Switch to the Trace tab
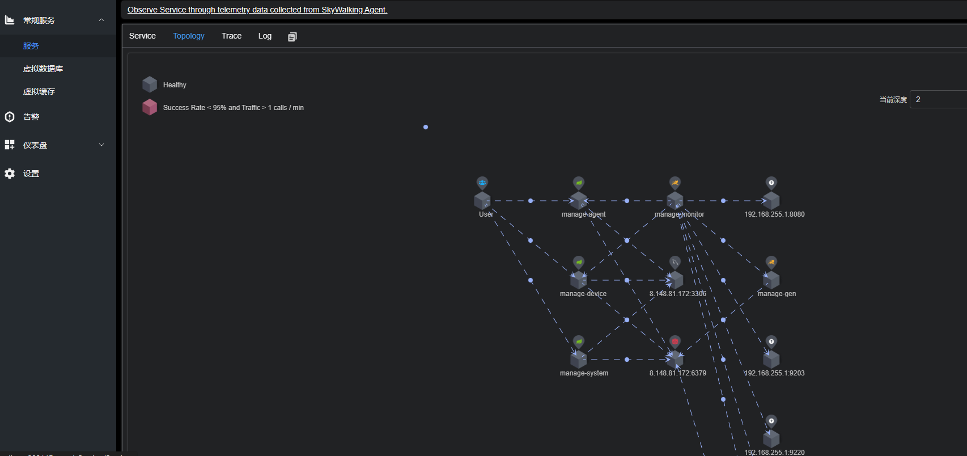This screenshot has width=967, height=456. tap(232, 36)
